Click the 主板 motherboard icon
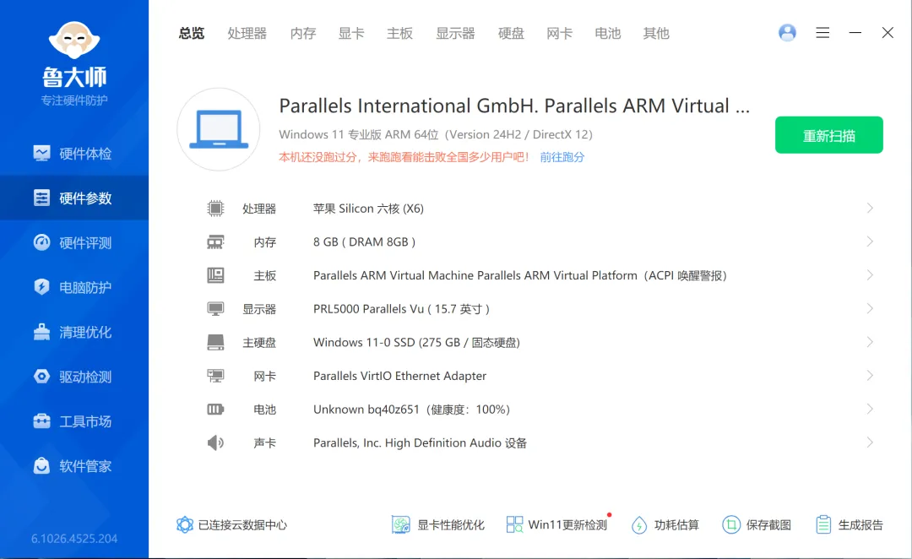The image size is (912, 559). (215, 275)
